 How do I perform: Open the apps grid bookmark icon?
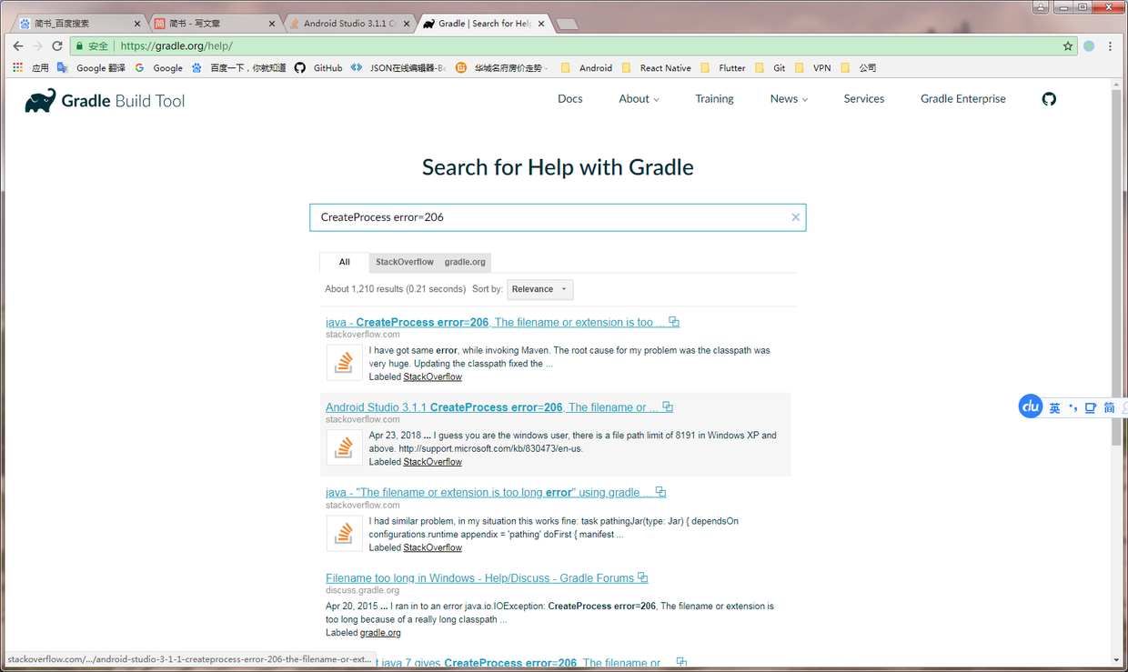click(x=17, y=68)
